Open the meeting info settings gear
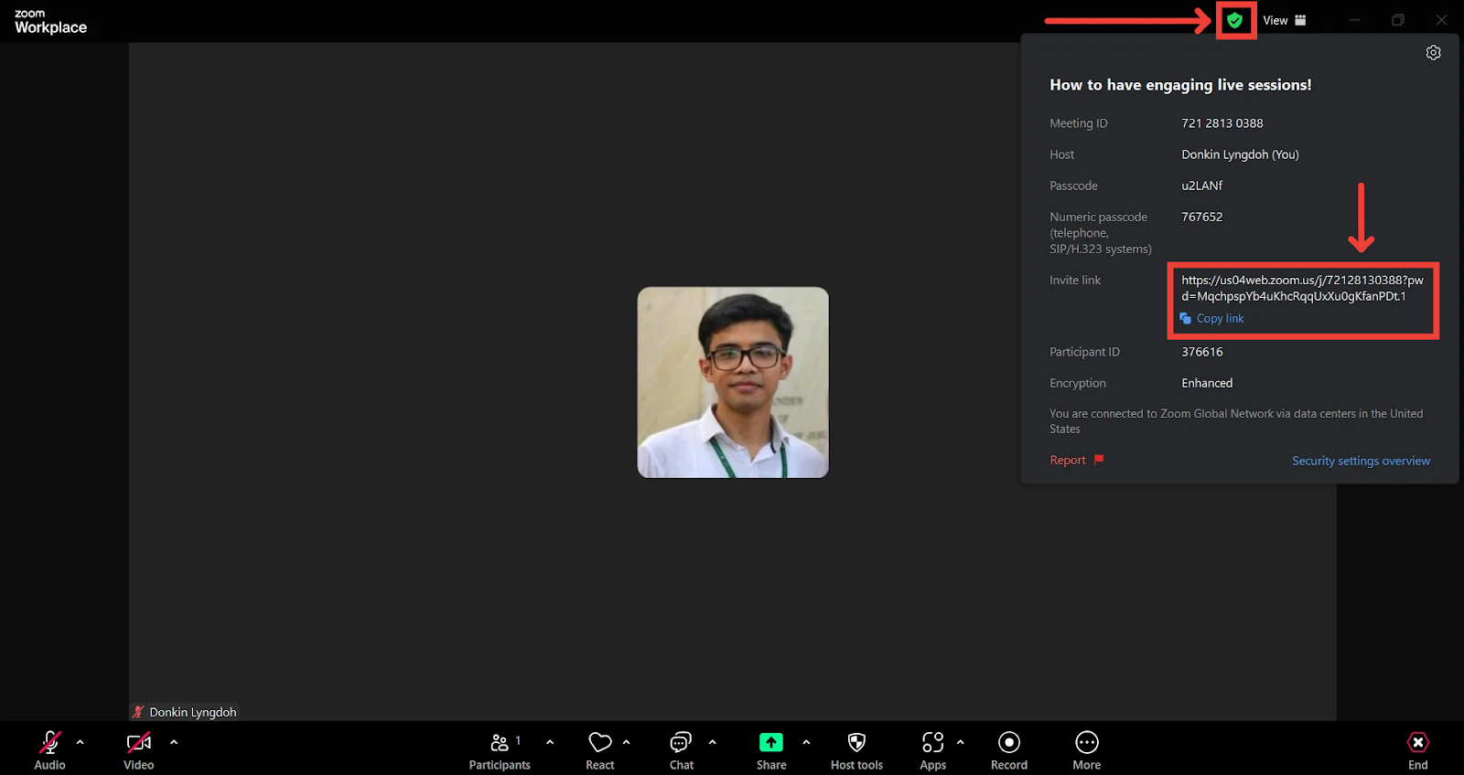 point(1433,53)
